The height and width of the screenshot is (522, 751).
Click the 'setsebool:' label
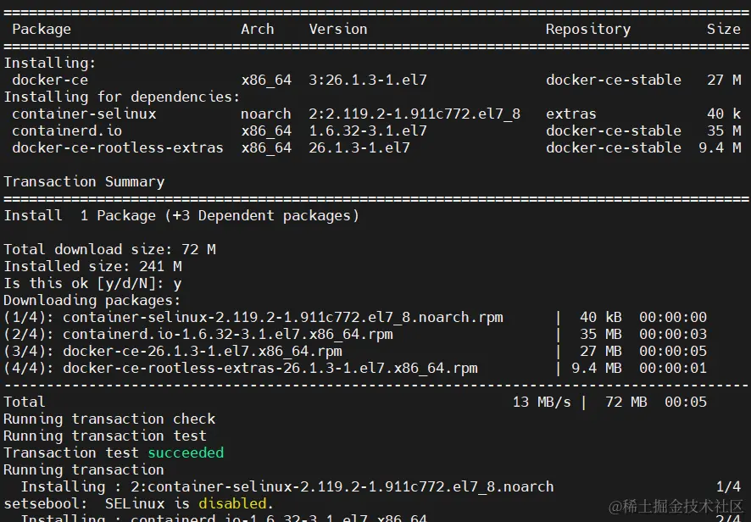pos(46,504)
